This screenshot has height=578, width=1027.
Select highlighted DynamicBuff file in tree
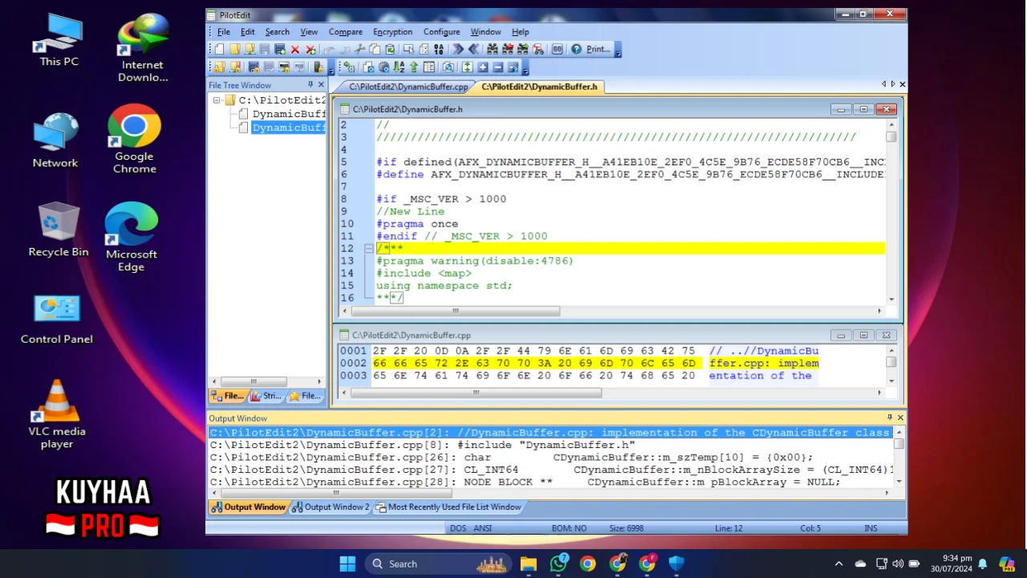[289, 128]
